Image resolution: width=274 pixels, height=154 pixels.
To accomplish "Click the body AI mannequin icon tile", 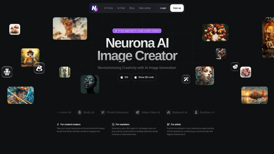I will pos(7,72).
